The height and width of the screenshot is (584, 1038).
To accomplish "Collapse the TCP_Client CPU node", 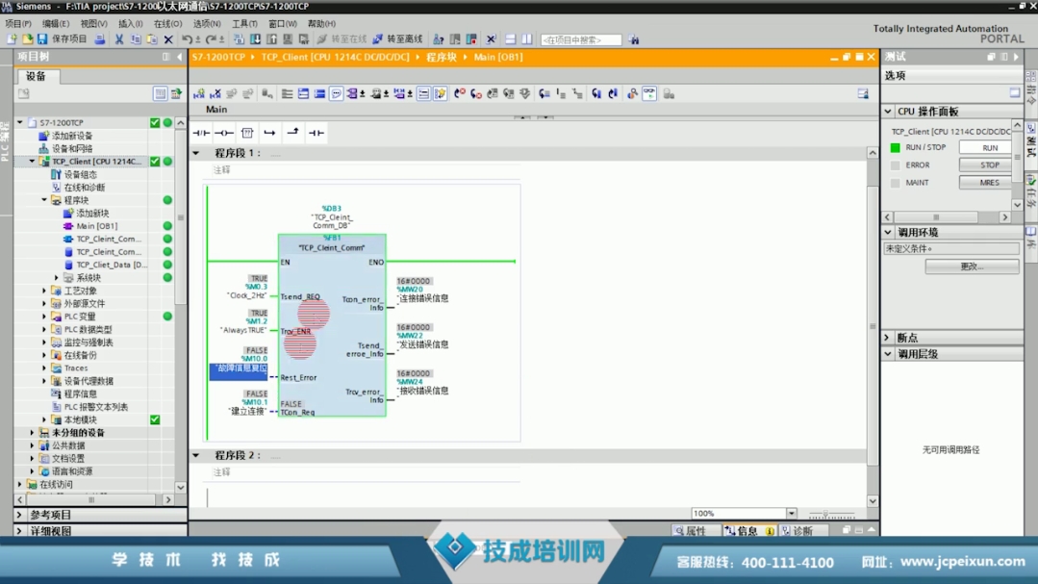I will tap(32, 161).
